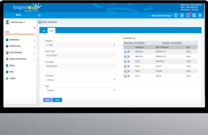
Task: View the Lunch schedule entry
Action: tap(125, 66)
